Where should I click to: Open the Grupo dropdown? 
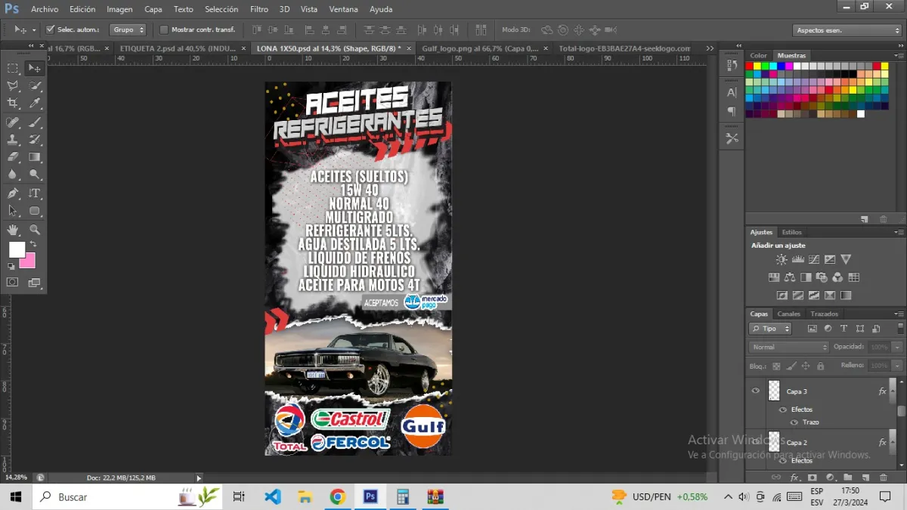tap(128, 29)
